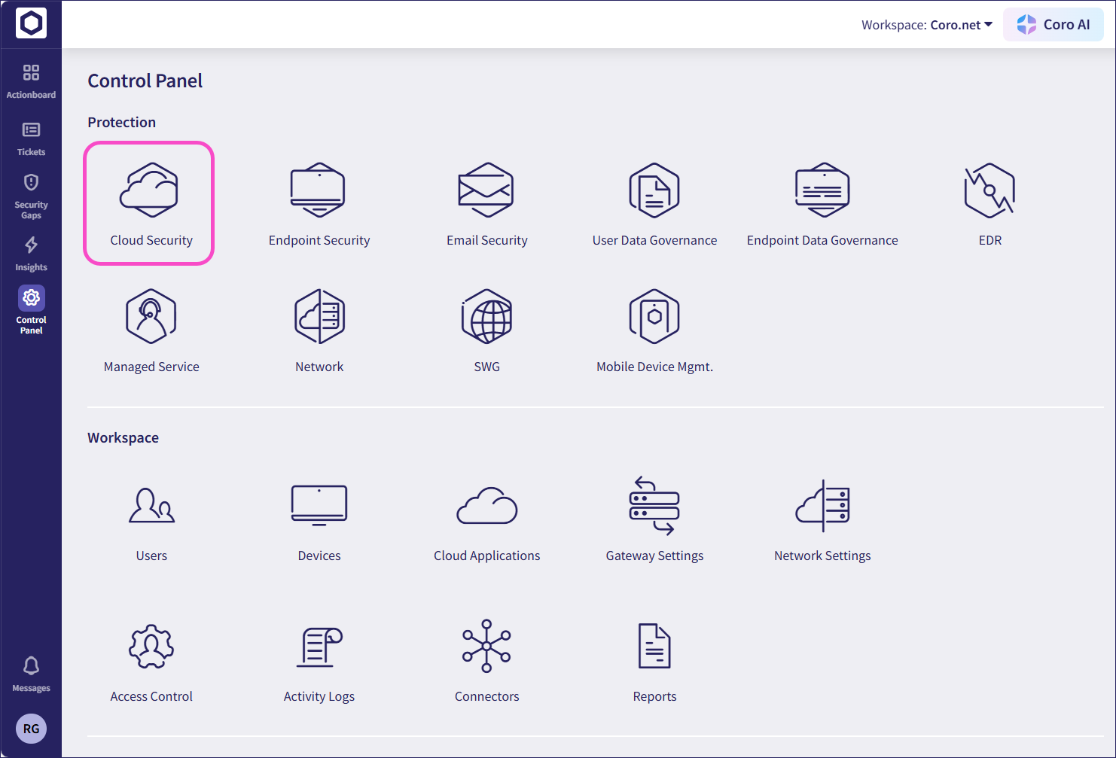Select the Endpoint Data Governance module

coord(822,203)
